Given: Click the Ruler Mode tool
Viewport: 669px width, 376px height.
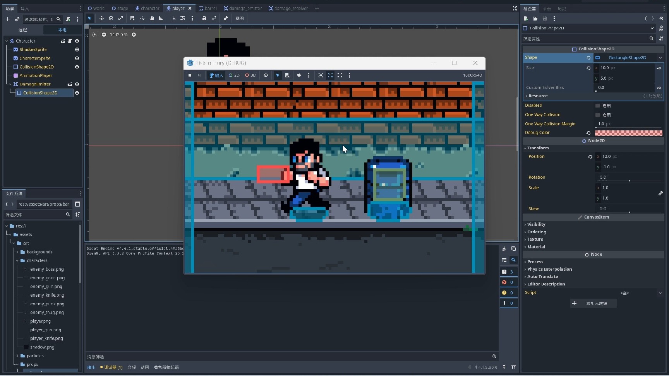Looking at the screenshot, I should tap(161, 18).
